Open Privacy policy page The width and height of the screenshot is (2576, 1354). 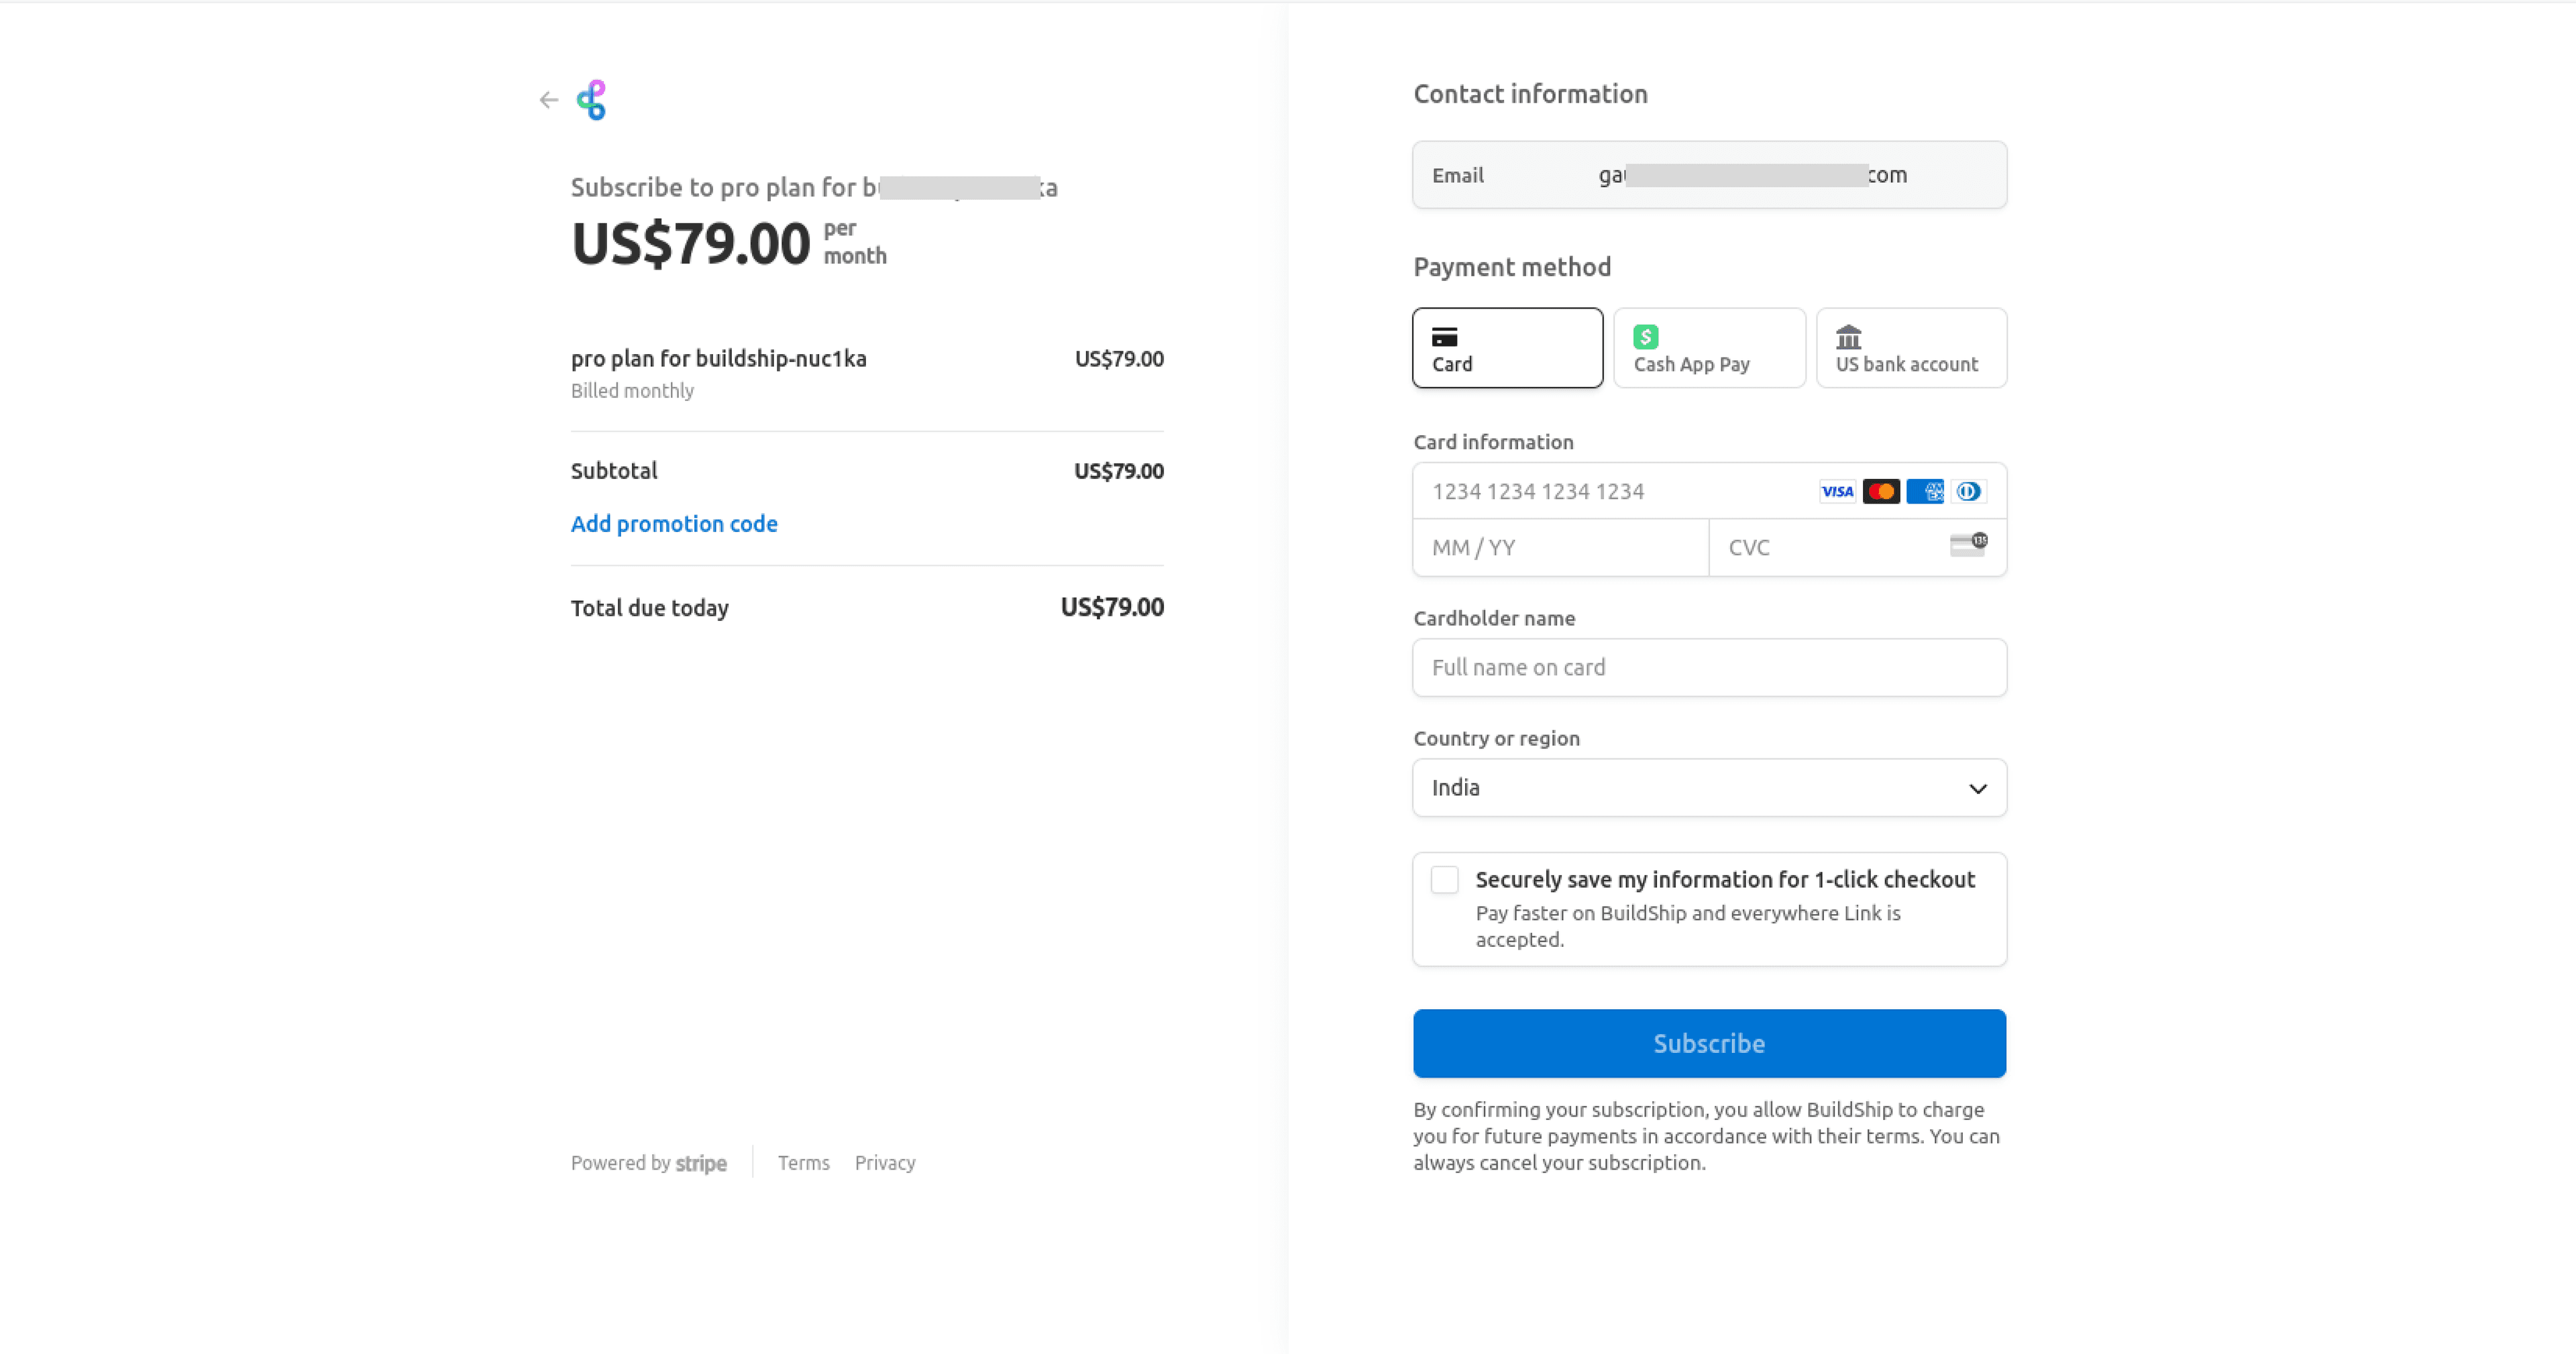coord(884,1162)
